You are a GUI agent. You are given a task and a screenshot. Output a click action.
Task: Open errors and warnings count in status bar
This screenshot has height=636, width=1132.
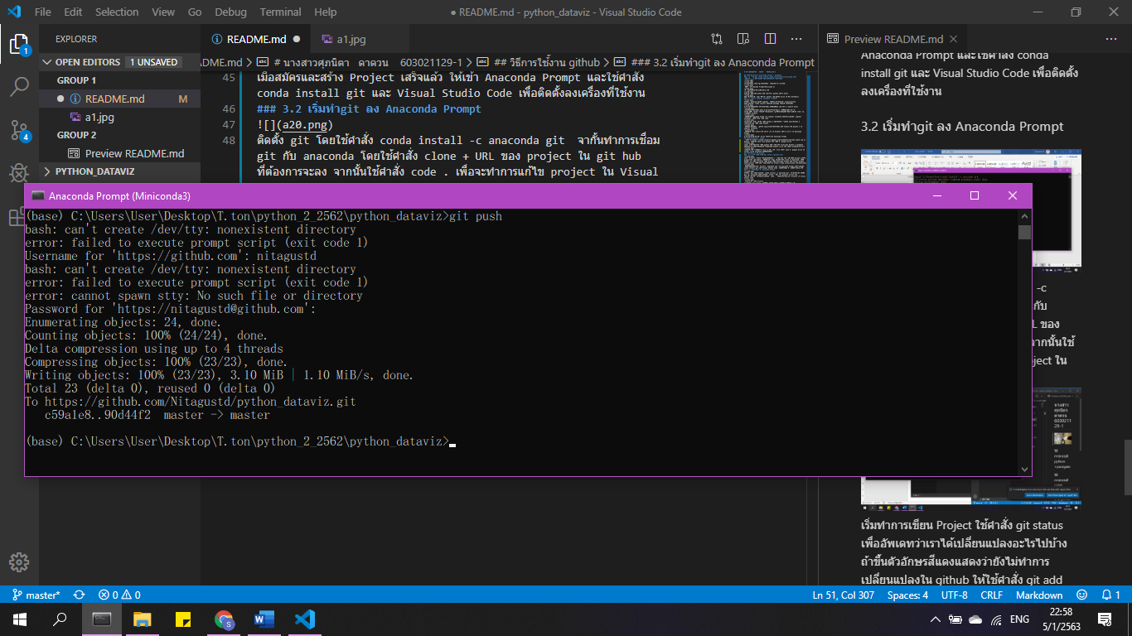[x=119, y=595]
